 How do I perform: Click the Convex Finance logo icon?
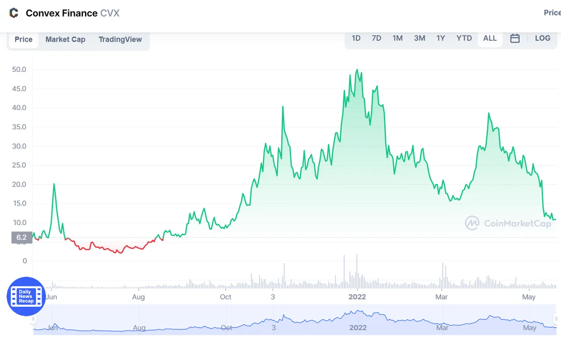[x=14, y=13]
